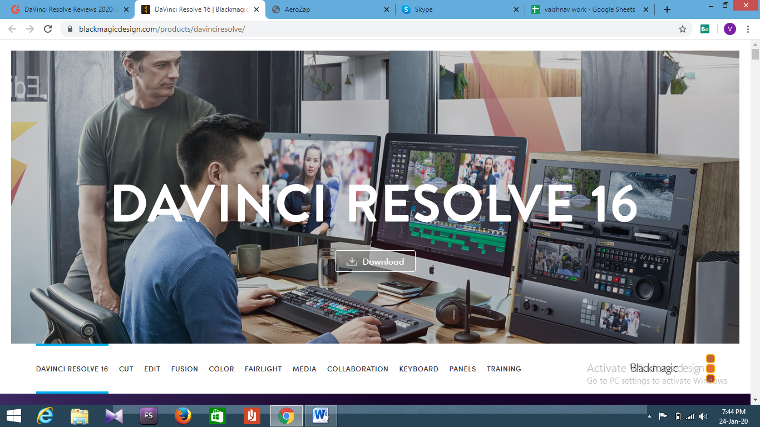Click the Action Center flag tray icon
The image size is (760, 427).
point(663,416)
